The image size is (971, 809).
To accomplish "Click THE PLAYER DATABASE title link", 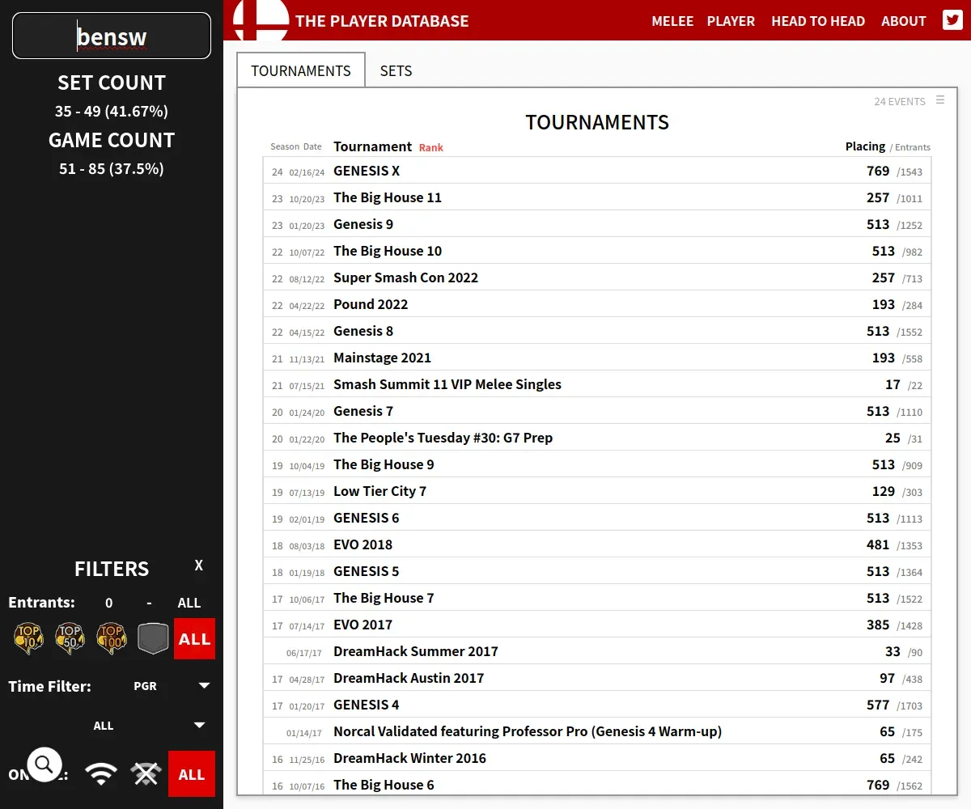I will pos(382,21).
